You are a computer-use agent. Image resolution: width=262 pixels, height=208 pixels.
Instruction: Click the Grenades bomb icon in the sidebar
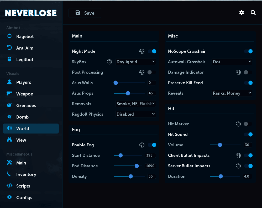pyautogui.click(x=9, y=105)
